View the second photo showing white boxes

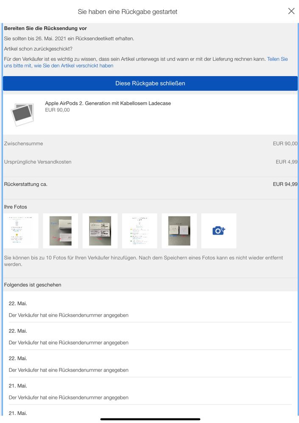click(60, 231)
